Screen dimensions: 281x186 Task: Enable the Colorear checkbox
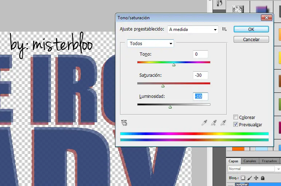click(236, 117)
